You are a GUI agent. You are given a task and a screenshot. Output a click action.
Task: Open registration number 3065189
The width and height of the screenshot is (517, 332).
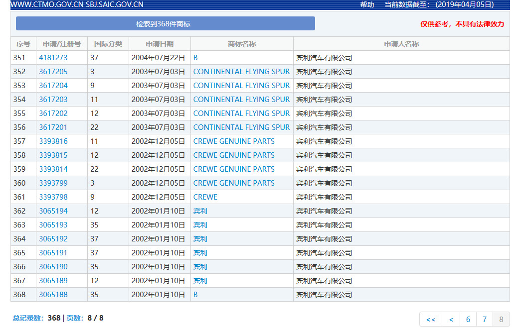[53, 281]
